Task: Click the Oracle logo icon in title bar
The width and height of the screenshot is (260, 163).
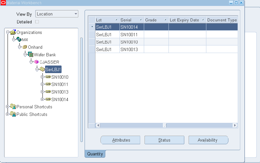Action: (3, 3)
